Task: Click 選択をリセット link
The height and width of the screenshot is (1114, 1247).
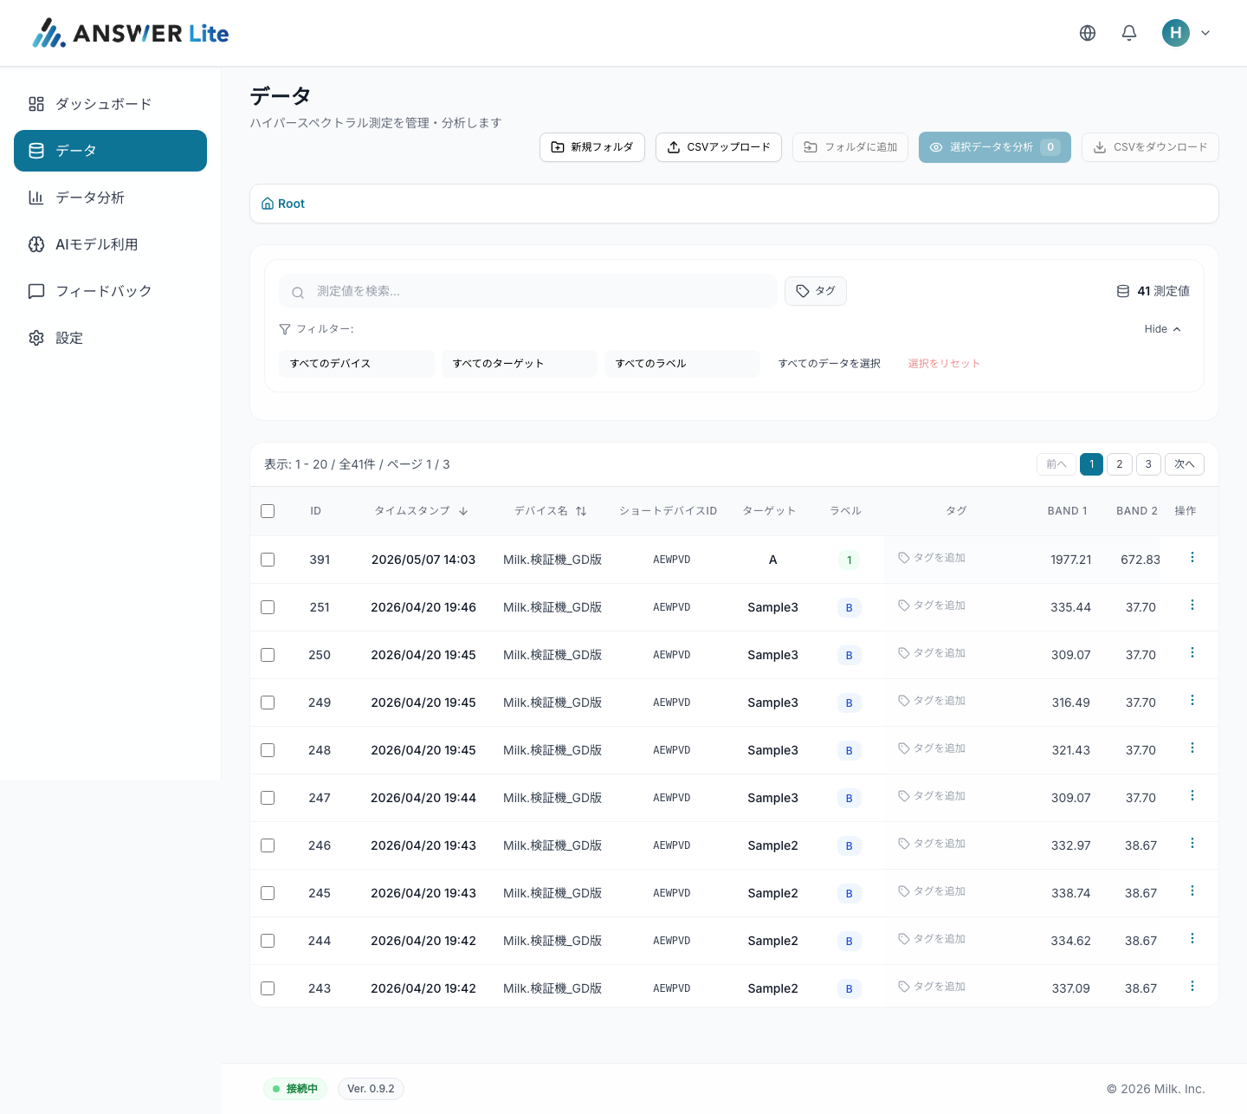Action: coord(944,364)
